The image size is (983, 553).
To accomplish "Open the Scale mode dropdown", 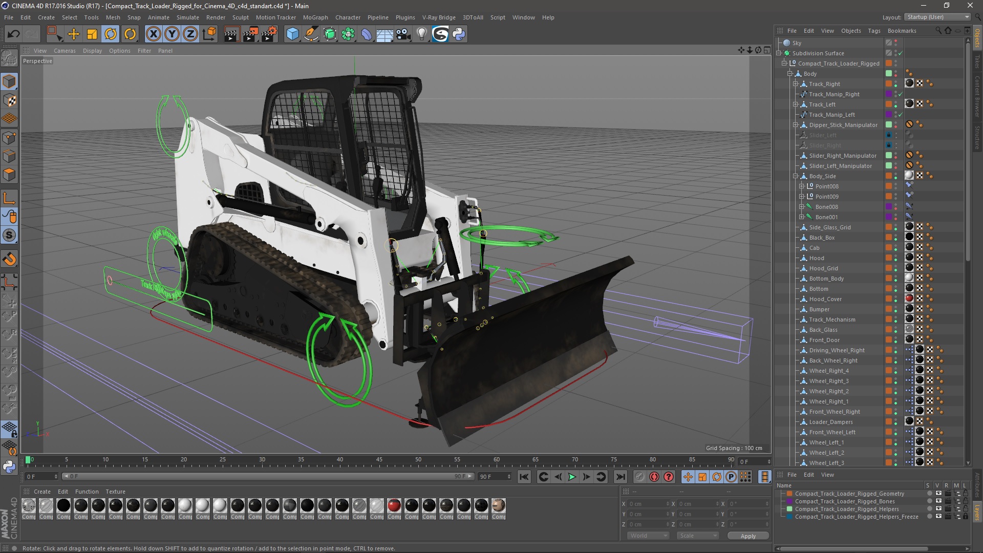I will point(697,536).
